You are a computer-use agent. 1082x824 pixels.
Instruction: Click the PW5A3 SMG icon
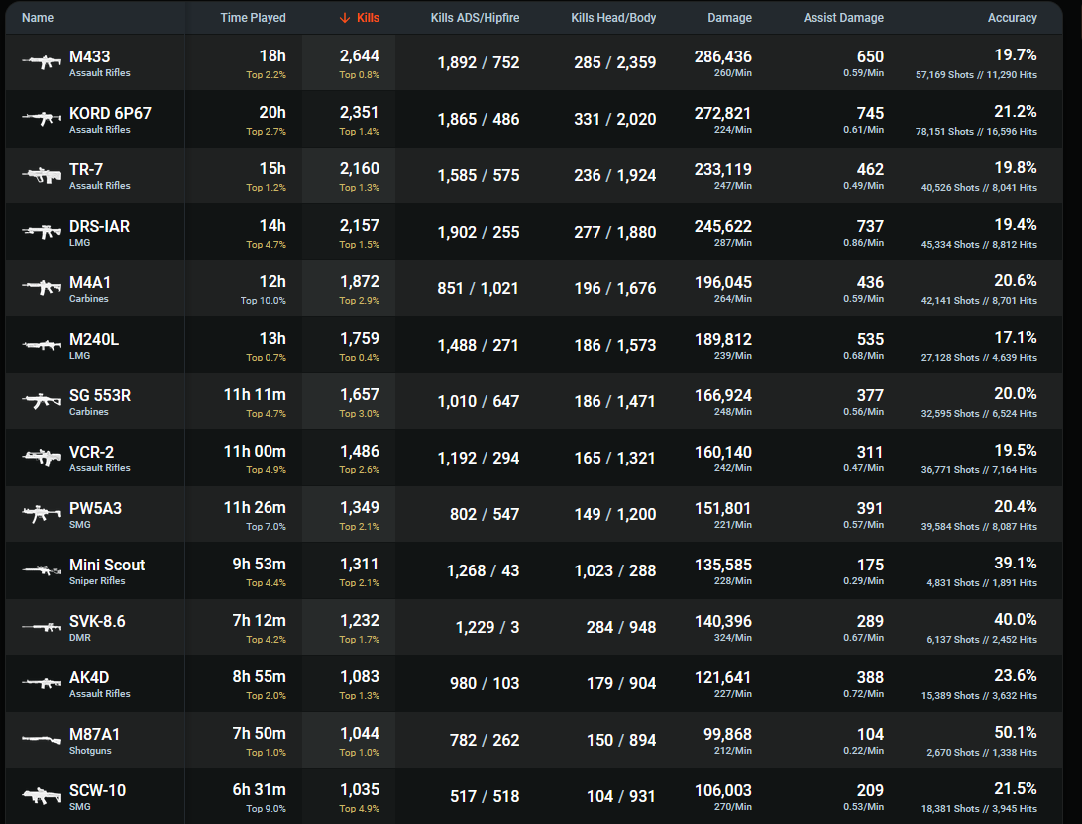point(42,514)
